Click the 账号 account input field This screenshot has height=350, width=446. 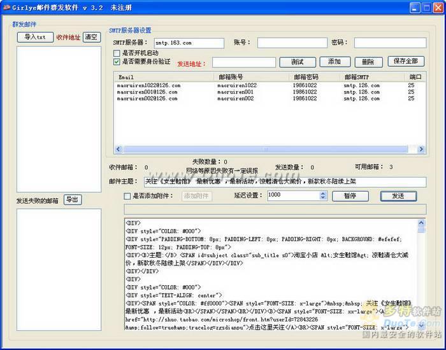pyautogui.click(x=292, y=43)
